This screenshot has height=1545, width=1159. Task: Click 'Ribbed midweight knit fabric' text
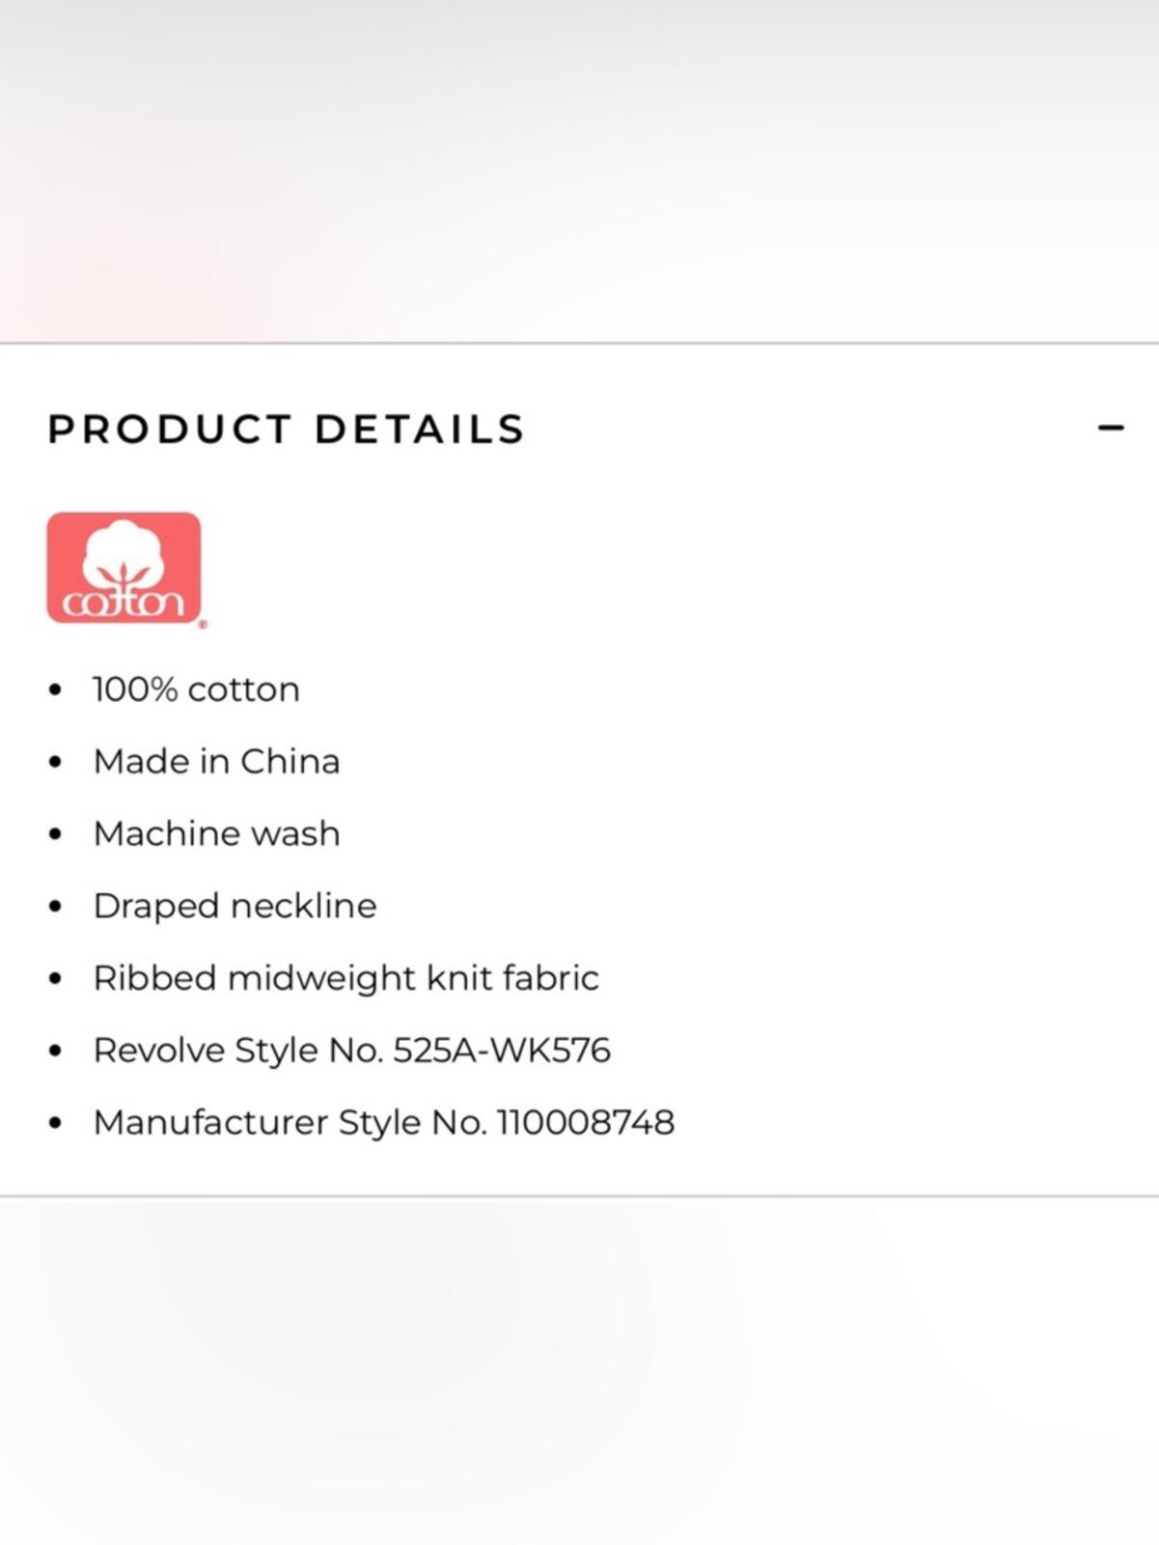[x=345, y=978]
